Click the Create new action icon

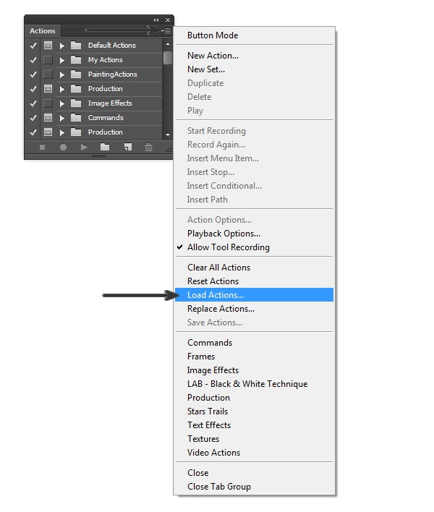(x=127, y=147)
